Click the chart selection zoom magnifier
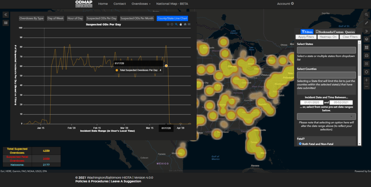Screen dimensions: 371x187 [x=176, y=24]
